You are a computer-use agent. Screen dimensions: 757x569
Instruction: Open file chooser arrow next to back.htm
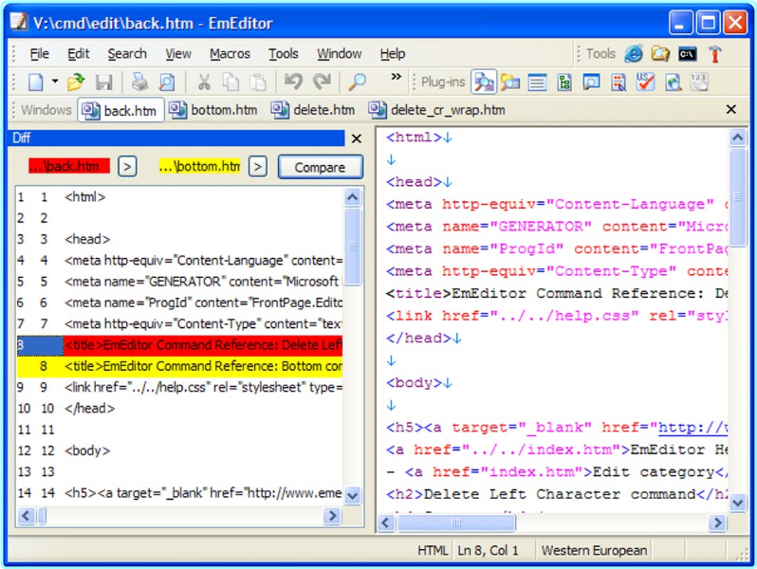[127, 167]
